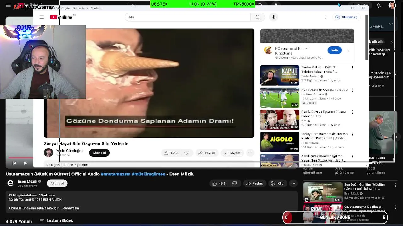403x226 pixels.
Task: Open Esen Müzik channel avatar
Action: (10, 183)
